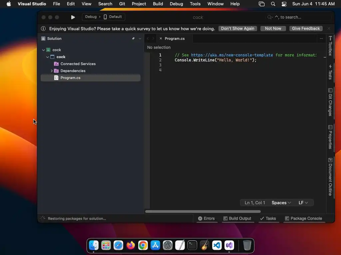
Task: Open Properties side panel
Action: pos(330,137)
